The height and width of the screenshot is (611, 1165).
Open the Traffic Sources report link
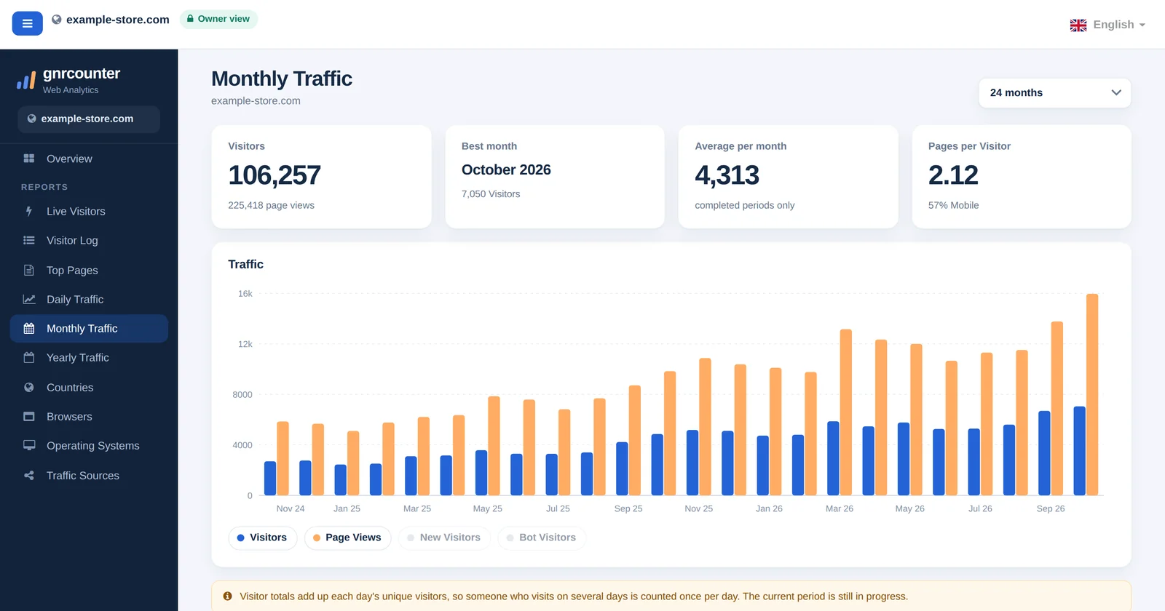(89, 475)
